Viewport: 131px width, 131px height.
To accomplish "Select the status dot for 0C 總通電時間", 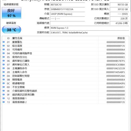I will click(x=4, y=83).
